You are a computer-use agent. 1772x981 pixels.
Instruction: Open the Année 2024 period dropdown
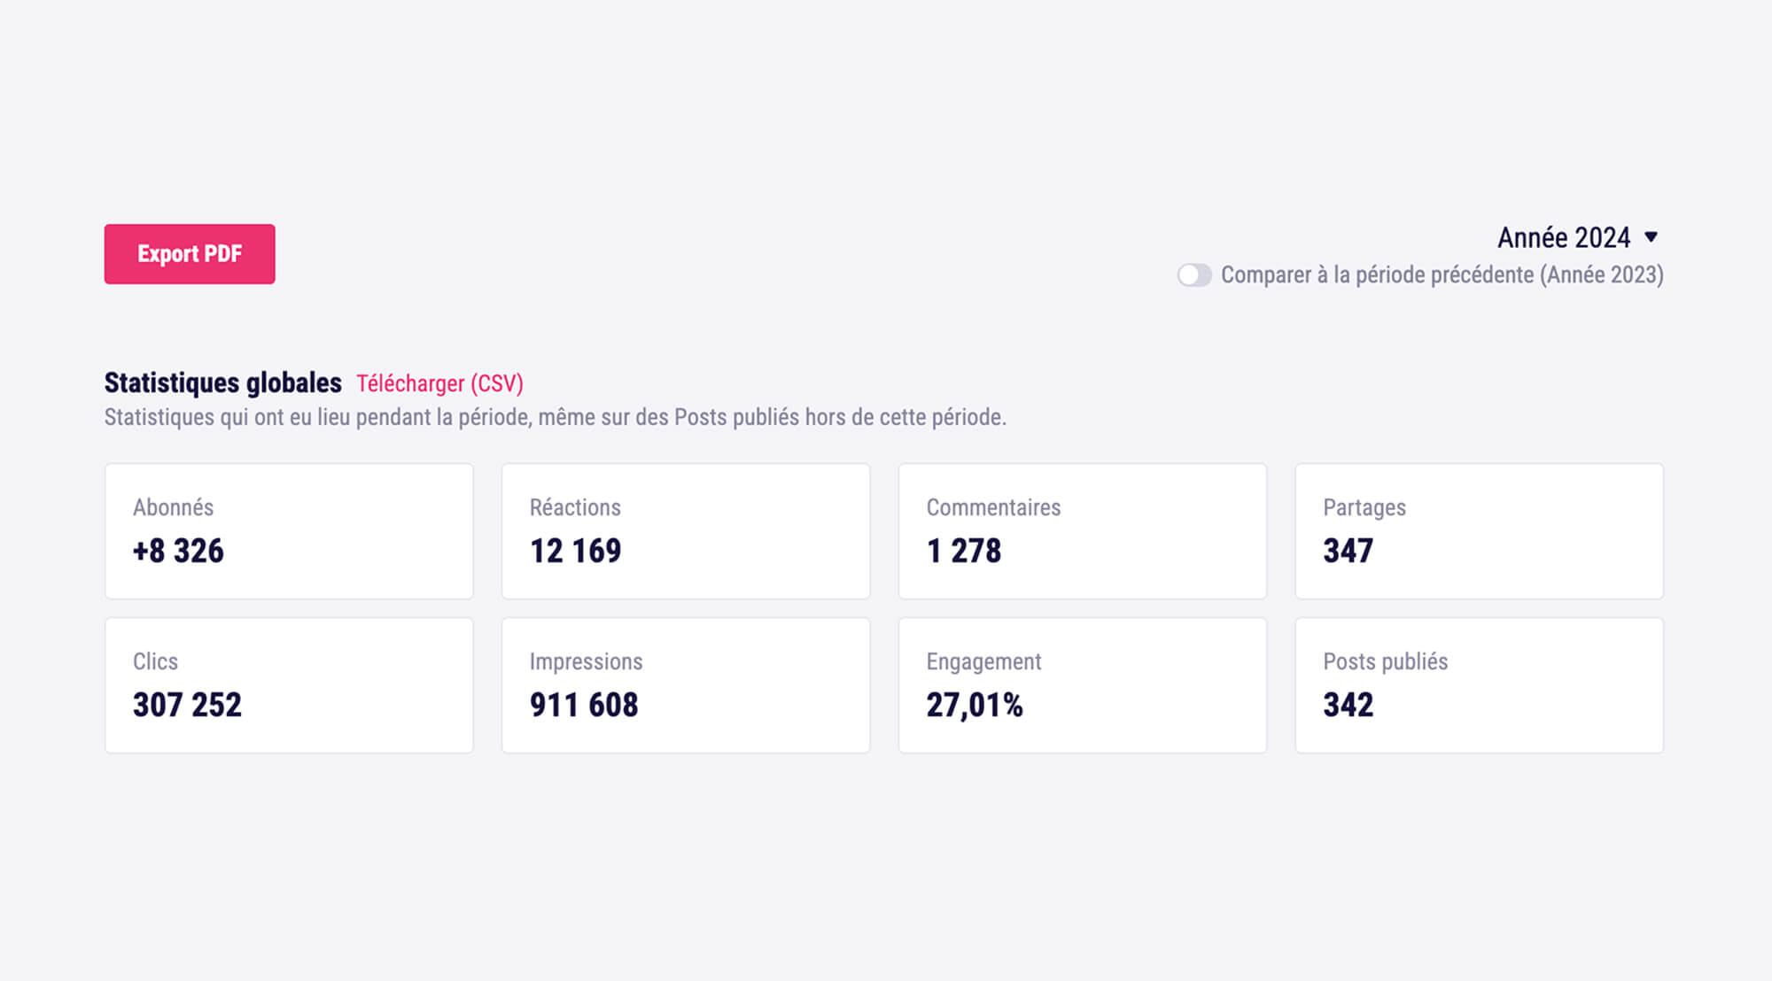pos(1564,237)
